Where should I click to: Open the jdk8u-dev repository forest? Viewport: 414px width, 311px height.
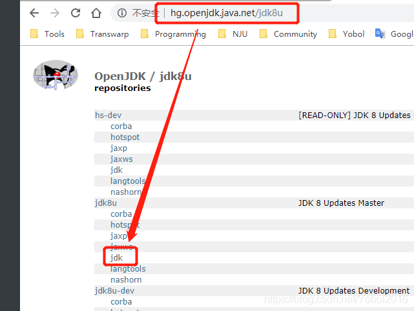[114, 291]
